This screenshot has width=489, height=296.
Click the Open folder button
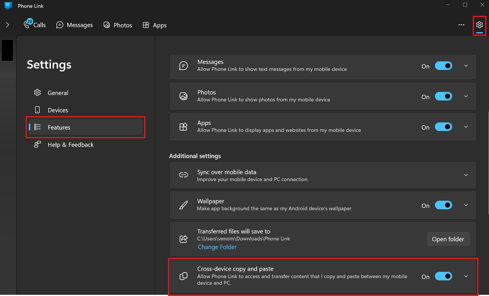(x=448, y=239)
